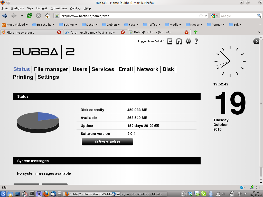Click the Software update button
The width and height of the screenshot is (263, 197).
point(107,142)
